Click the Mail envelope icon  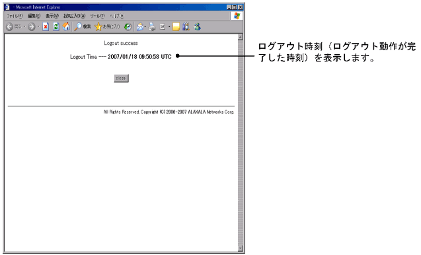(140, 26)
